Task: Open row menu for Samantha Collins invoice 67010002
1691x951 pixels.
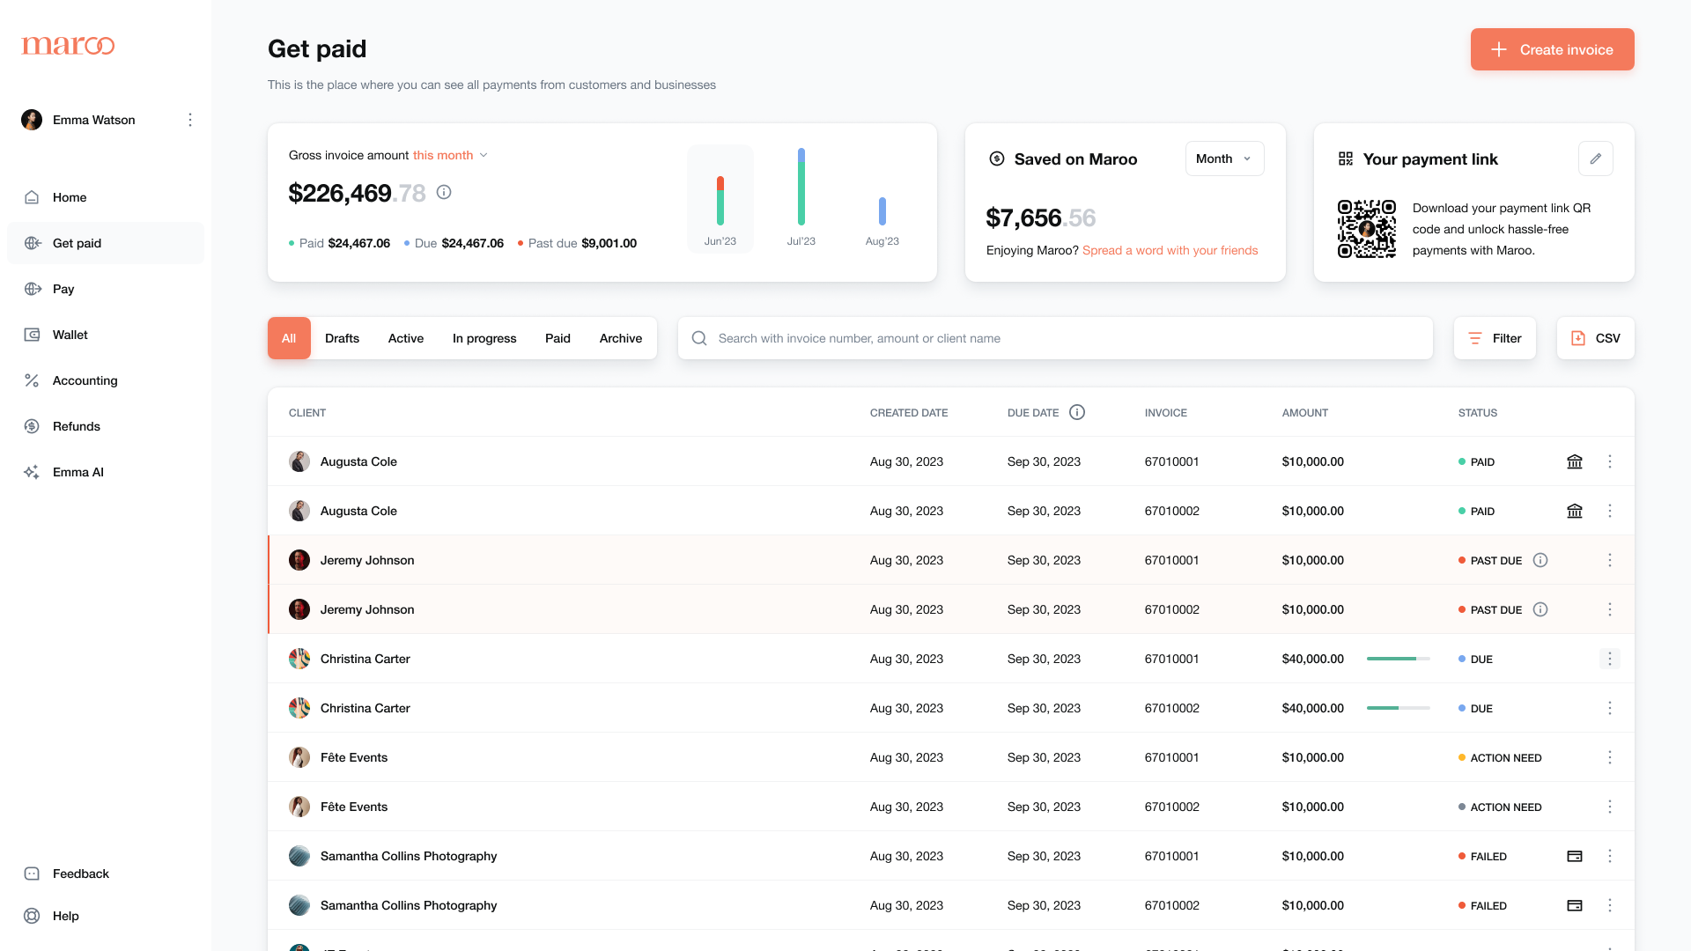Action: [1610, 905]
